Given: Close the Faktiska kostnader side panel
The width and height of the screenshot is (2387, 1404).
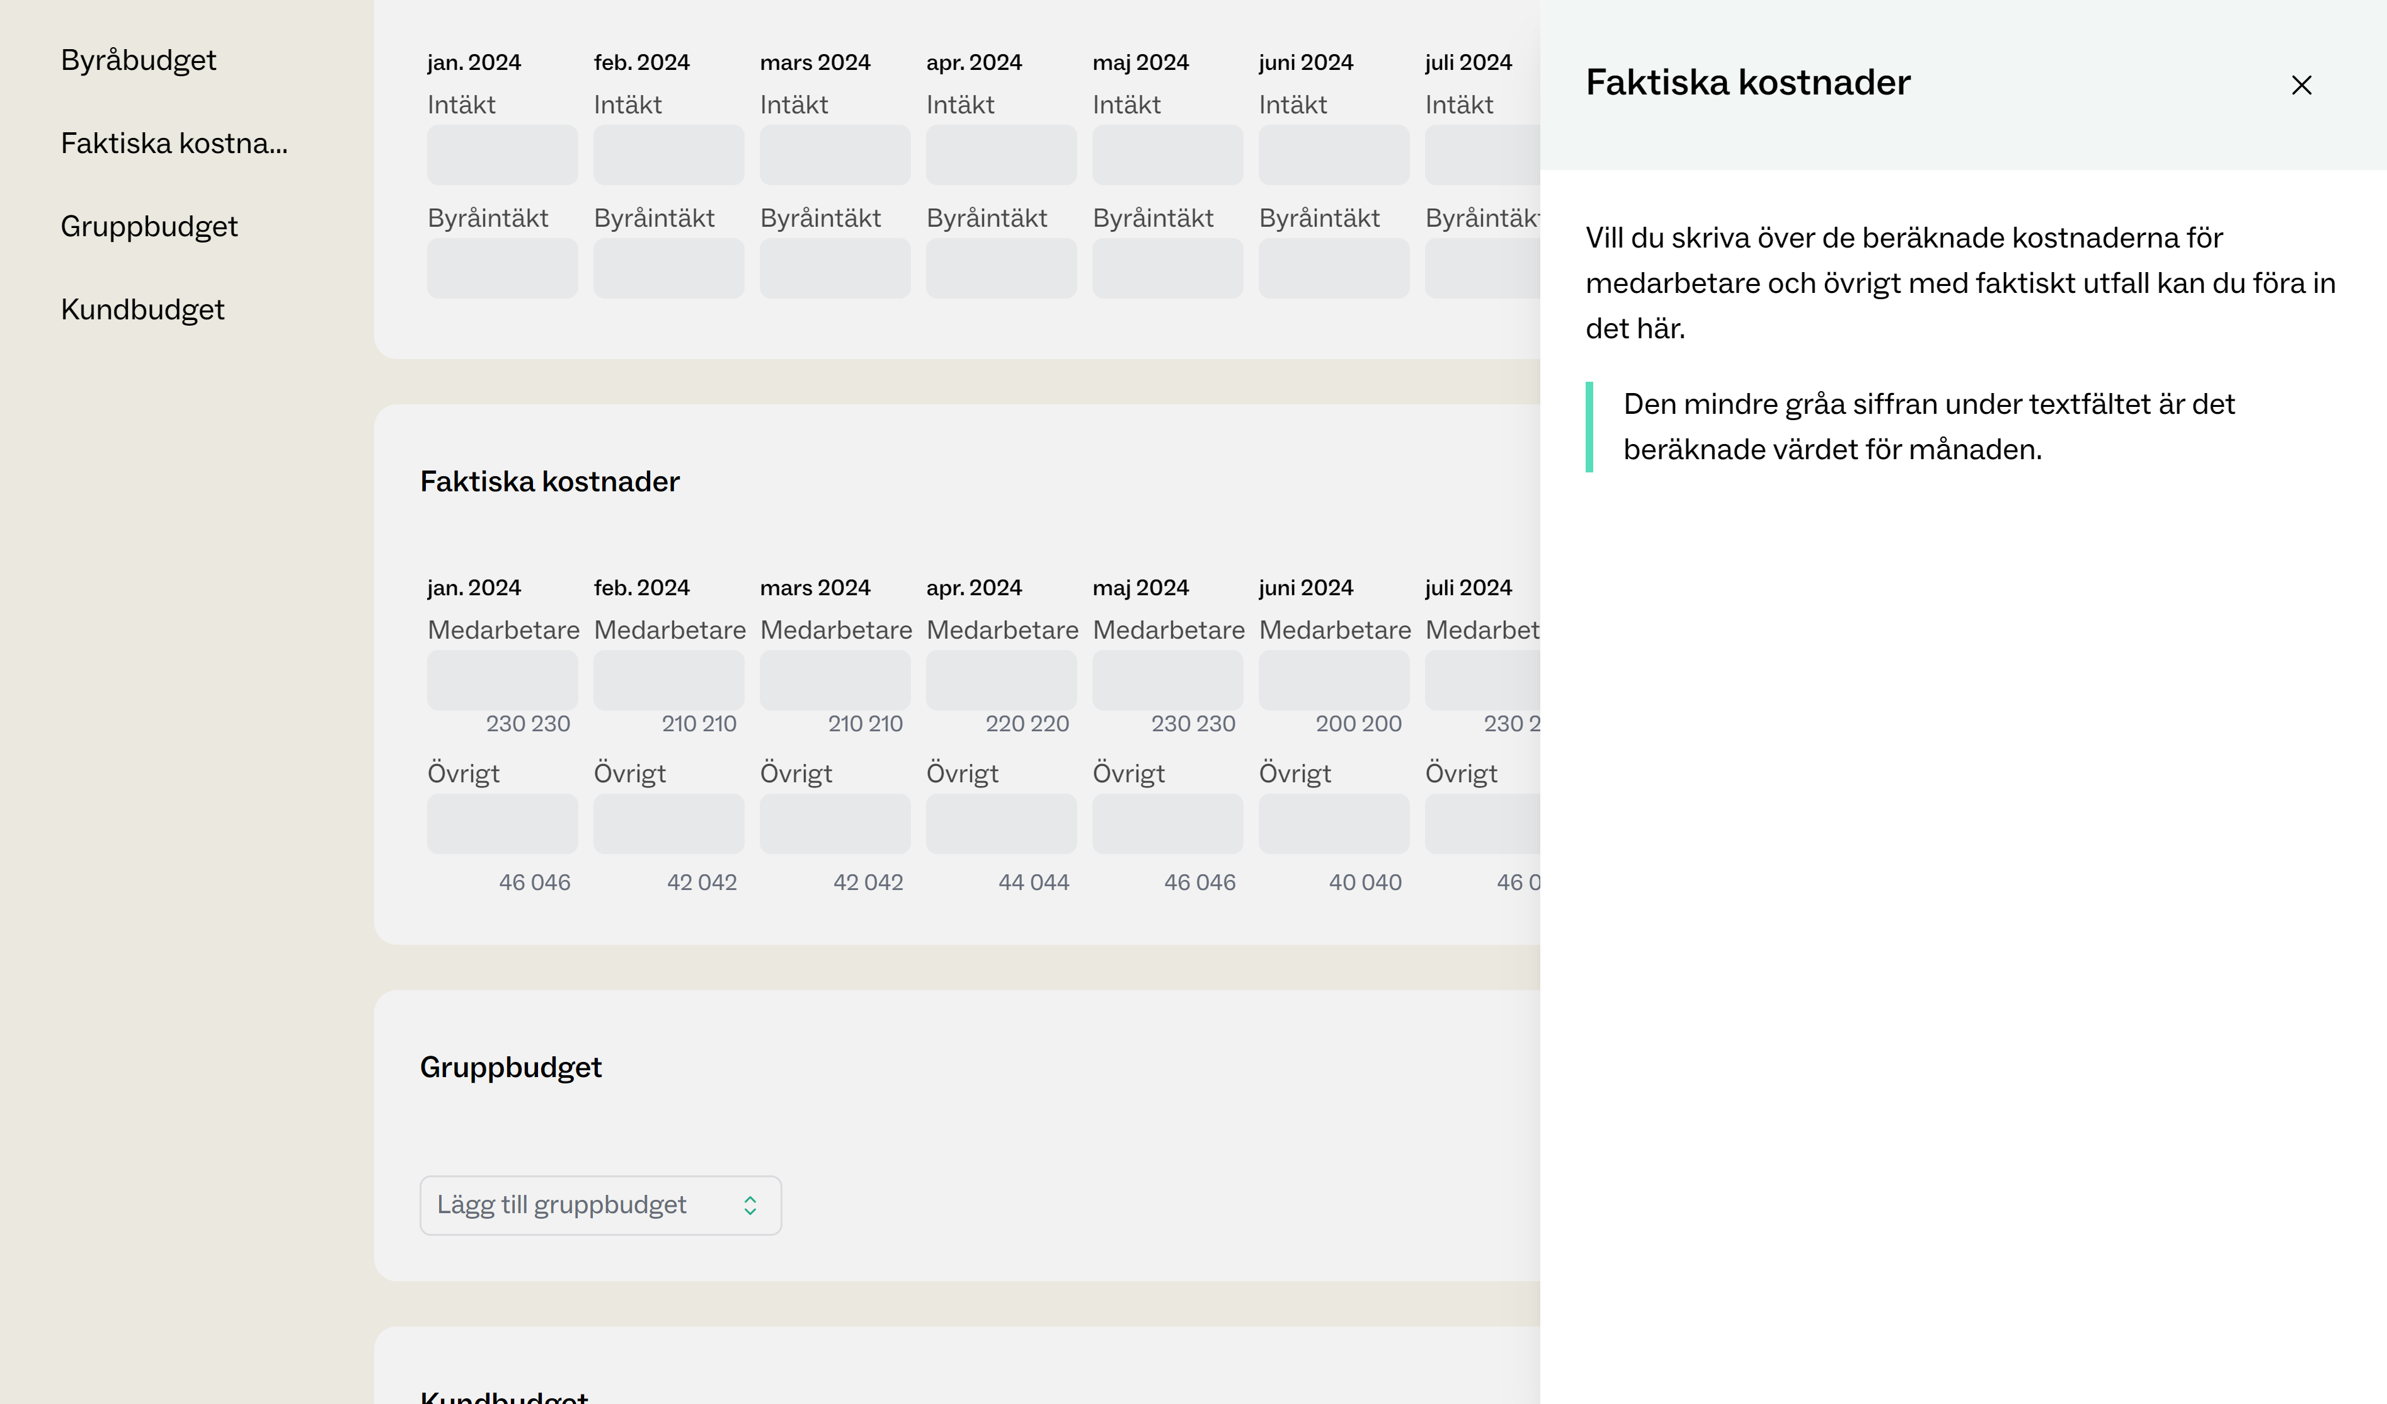Looking at the screenshot, I should [x=2301, y=85].
